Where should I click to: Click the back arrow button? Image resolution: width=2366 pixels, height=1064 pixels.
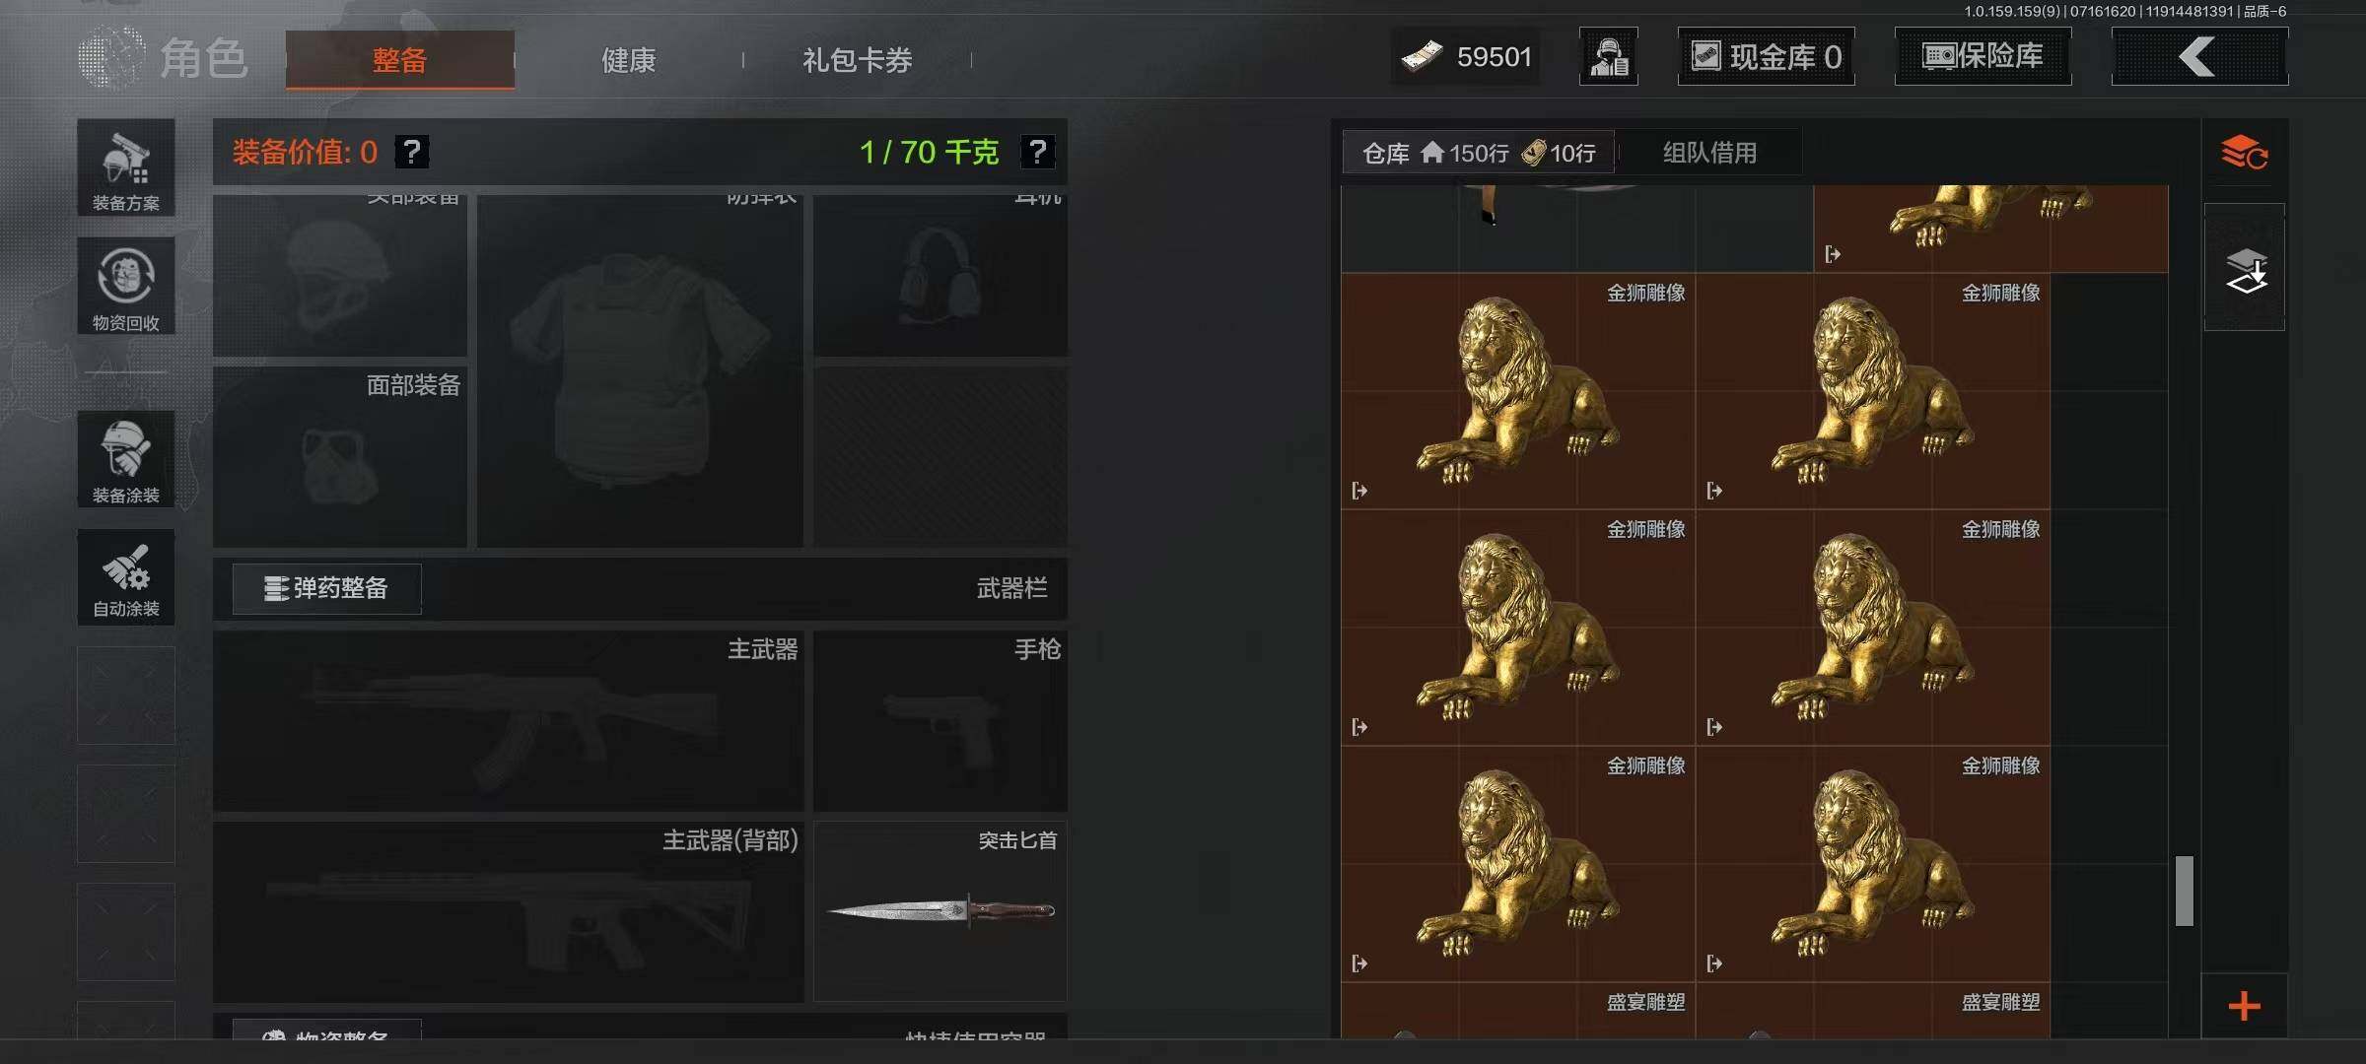point(2199,56)
